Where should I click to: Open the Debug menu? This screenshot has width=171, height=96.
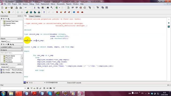point(32,4)
